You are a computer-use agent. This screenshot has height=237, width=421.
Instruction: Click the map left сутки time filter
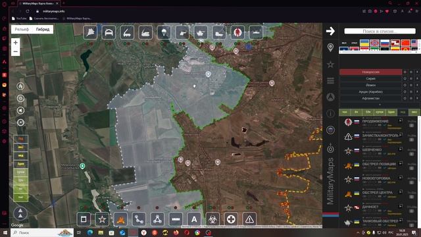point(20,172)
